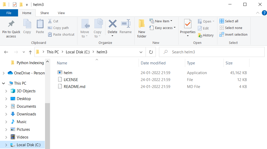Go forward with the right arrow
The image size is (267, 149).
pyautogui.click(x=16, y=52)
